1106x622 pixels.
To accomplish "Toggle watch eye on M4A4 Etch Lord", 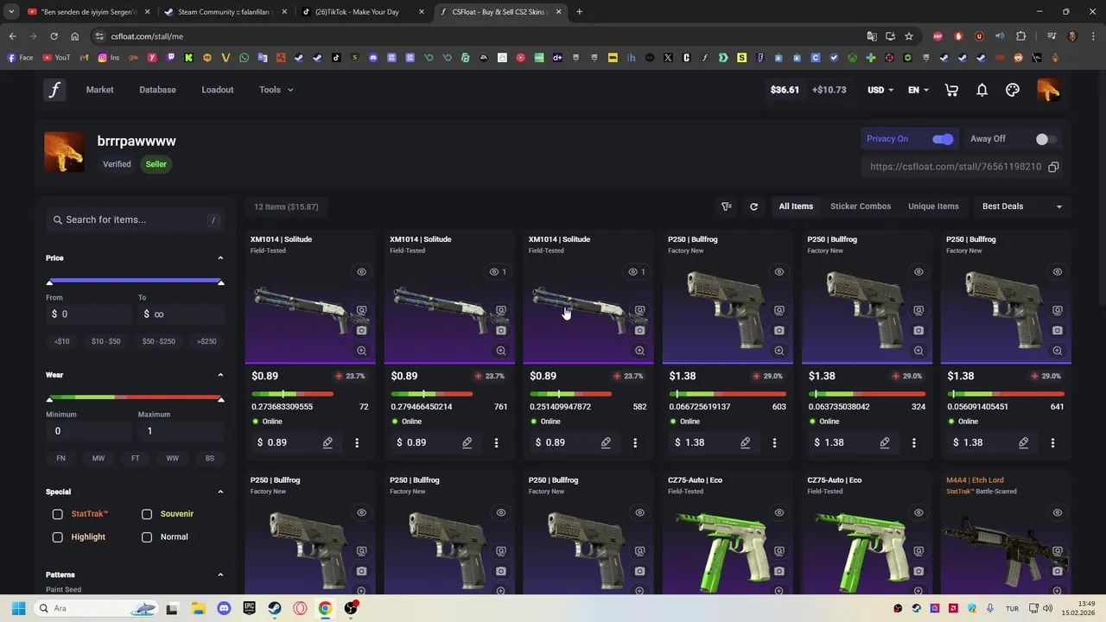I will click(x=1057, y=513).
